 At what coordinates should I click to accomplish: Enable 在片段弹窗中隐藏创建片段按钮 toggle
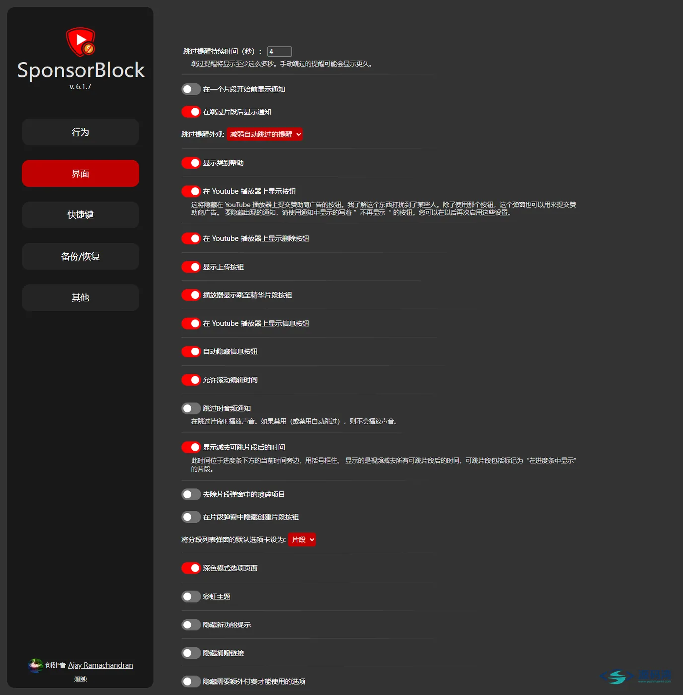pos(191,517)
